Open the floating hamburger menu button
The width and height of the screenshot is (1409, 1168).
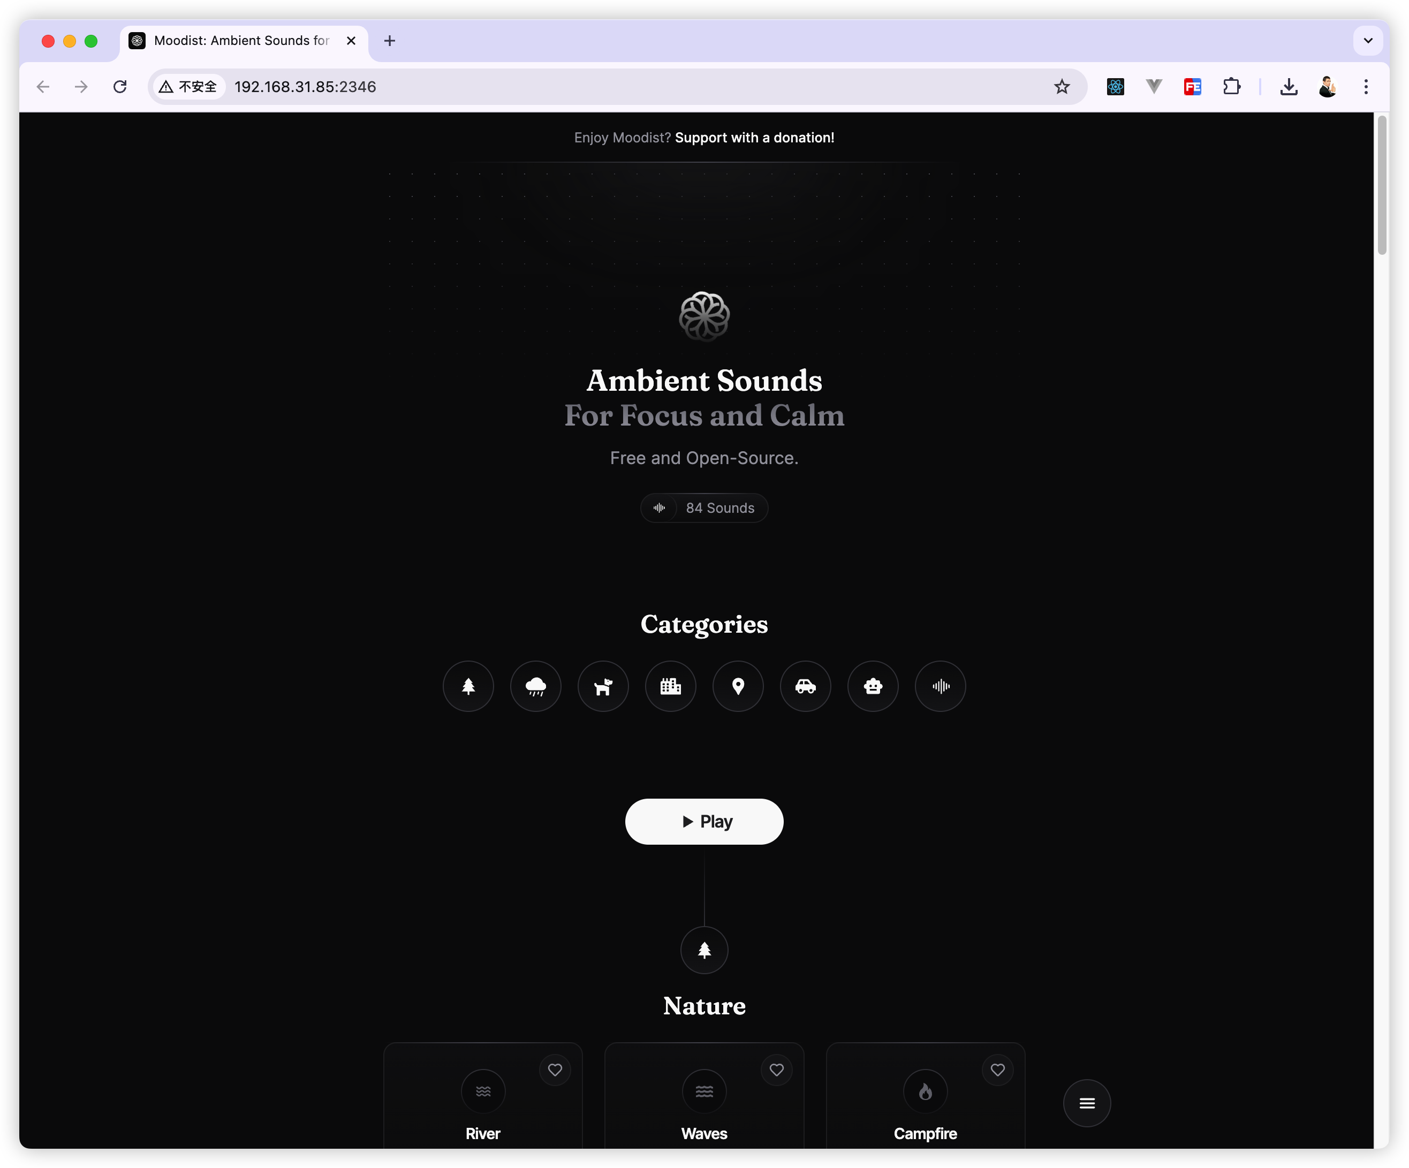coord(1087,1103)
